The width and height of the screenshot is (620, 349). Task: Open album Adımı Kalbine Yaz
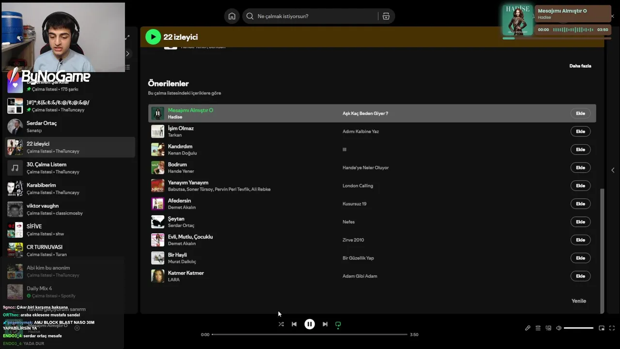(361, 131)
